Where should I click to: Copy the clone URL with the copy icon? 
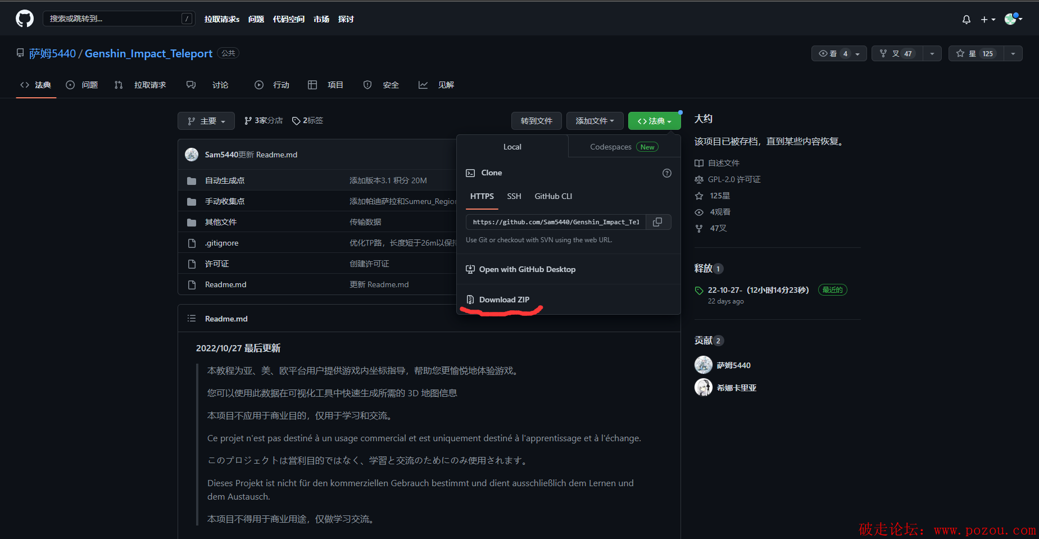658,222
